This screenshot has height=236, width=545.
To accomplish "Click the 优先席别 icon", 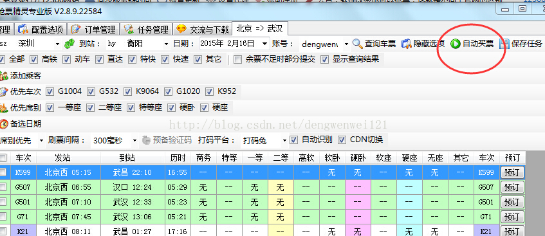I will tap(4, 108).
